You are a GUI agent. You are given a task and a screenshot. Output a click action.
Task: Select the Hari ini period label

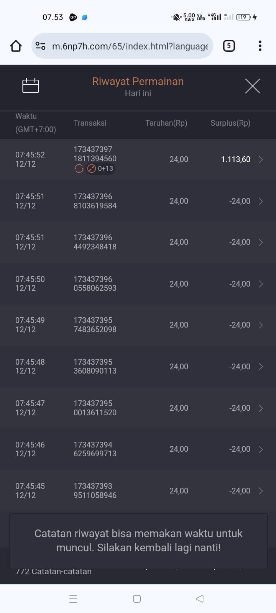coord(138,93)
